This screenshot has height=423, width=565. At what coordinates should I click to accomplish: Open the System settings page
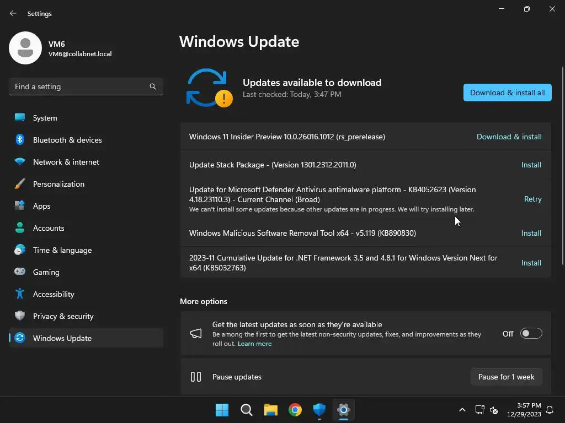tap(86, 118)
